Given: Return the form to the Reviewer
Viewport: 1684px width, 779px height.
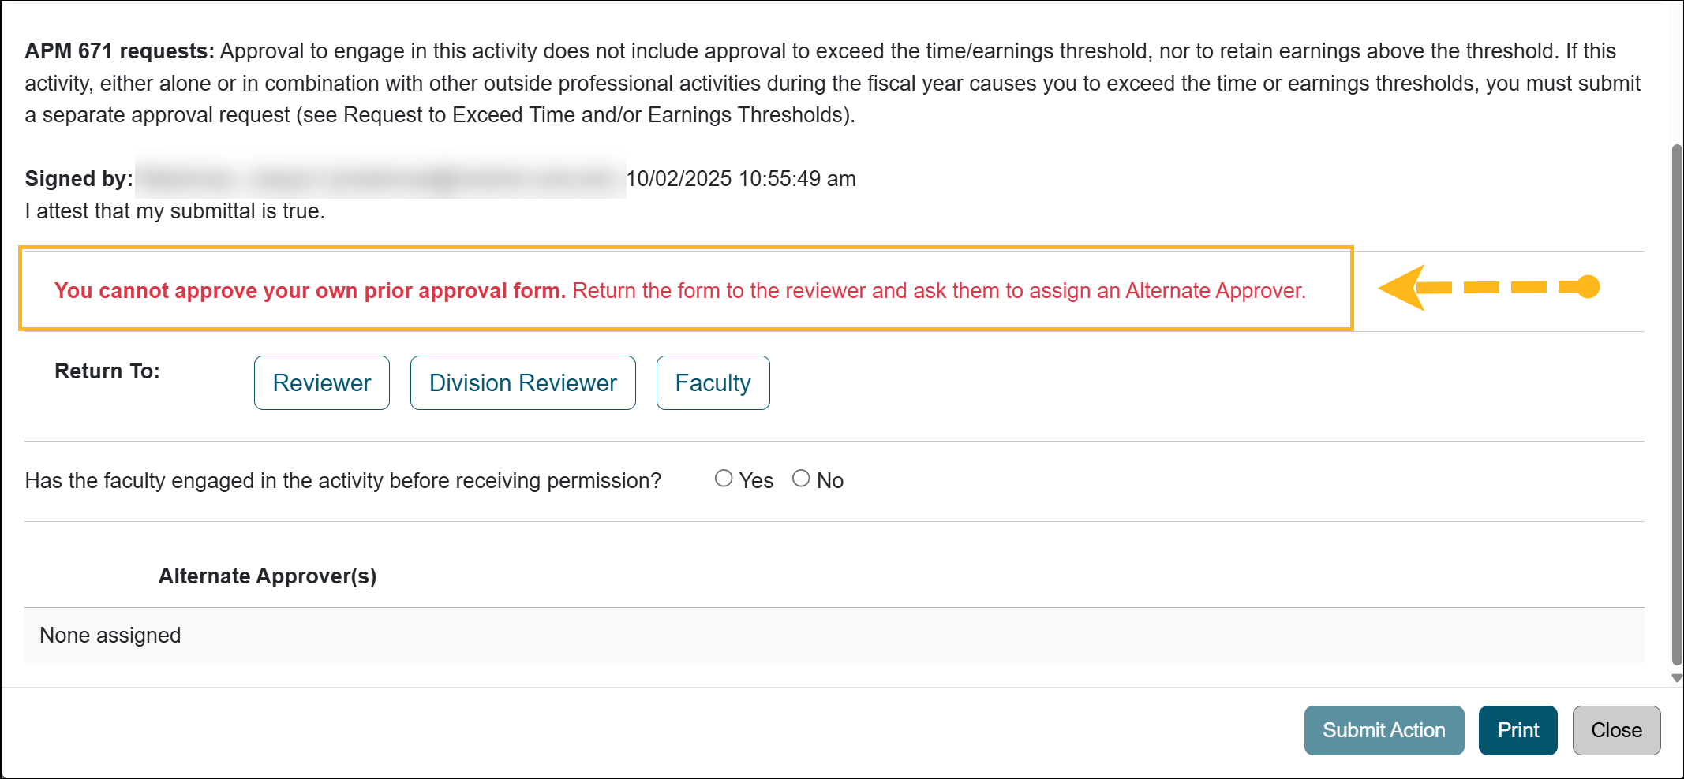Looking at the screenshot, I should point(321,383).
